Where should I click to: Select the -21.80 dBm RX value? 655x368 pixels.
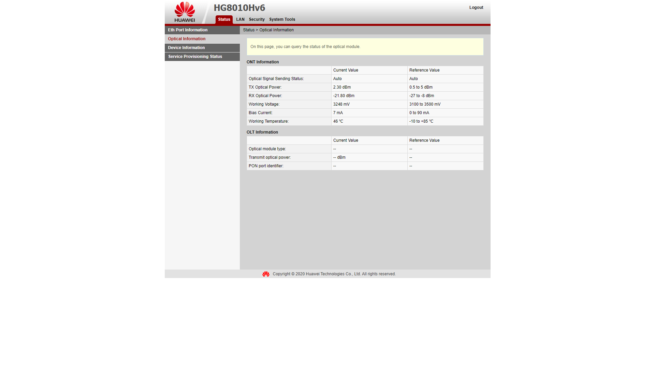click(344, 96)
